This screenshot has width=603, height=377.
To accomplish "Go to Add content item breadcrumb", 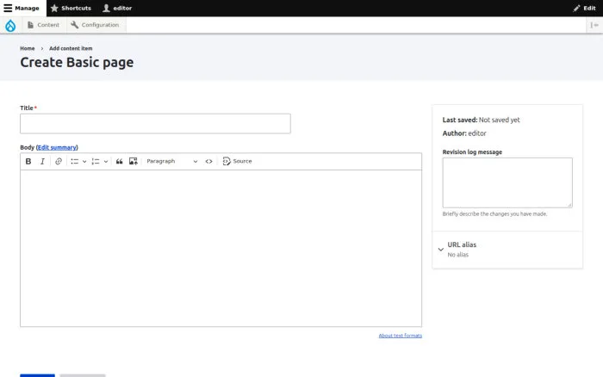I will pos(71,48).
